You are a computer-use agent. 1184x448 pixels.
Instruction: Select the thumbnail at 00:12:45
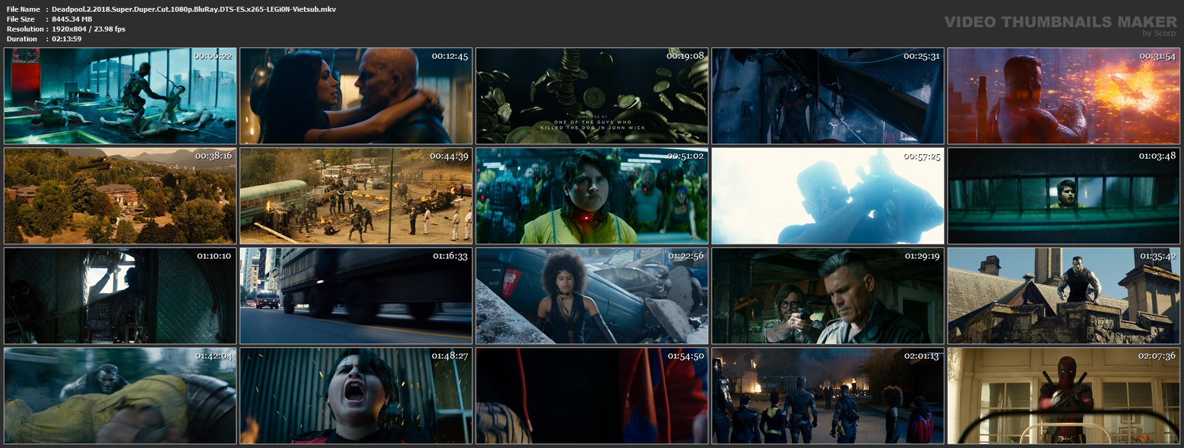[x=356, y=96]
